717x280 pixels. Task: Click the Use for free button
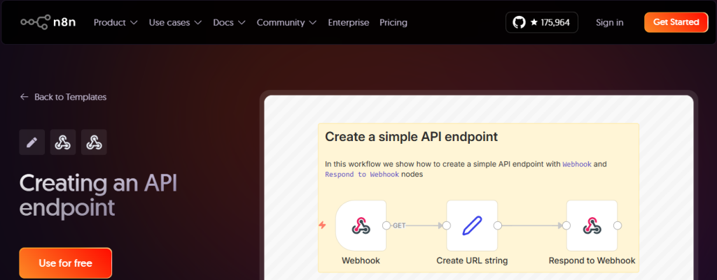point(65,263)
